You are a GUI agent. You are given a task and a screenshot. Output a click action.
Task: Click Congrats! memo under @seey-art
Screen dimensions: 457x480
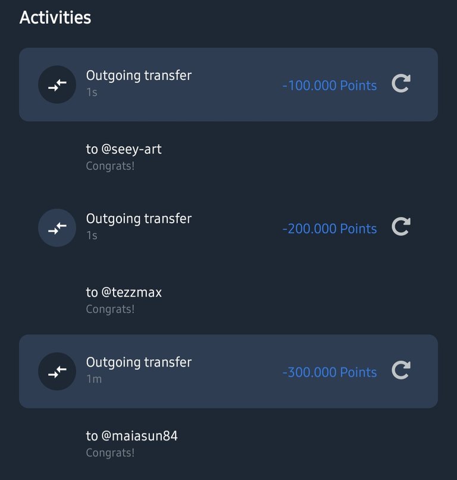pyautogui.click(x=110, y=166)
